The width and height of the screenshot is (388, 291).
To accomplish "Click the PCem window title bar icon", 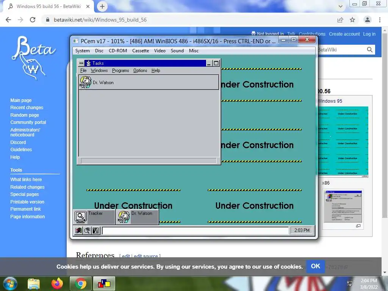I will tap(76, 41).
